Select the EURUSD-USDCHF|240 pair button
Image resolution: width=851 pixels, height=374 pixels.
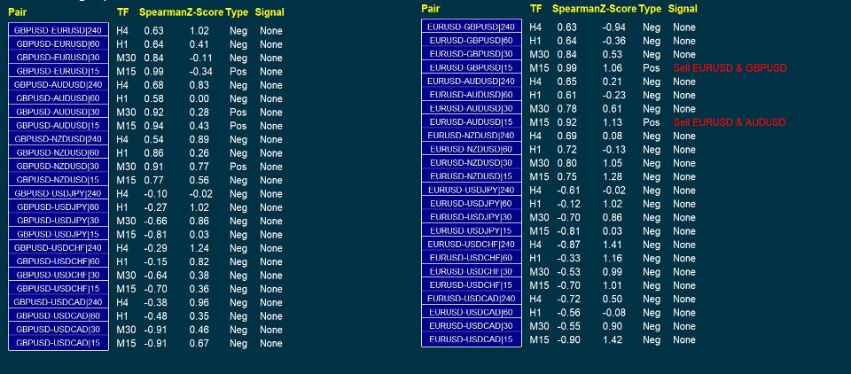pyautogui.click(x=471, y=245)
